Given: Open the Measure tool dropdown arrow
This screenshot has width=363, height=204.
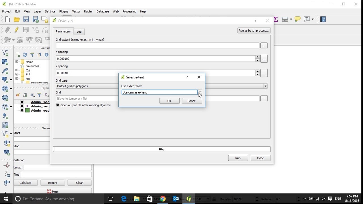Looking at the screenshot, I should coord(291,19).
